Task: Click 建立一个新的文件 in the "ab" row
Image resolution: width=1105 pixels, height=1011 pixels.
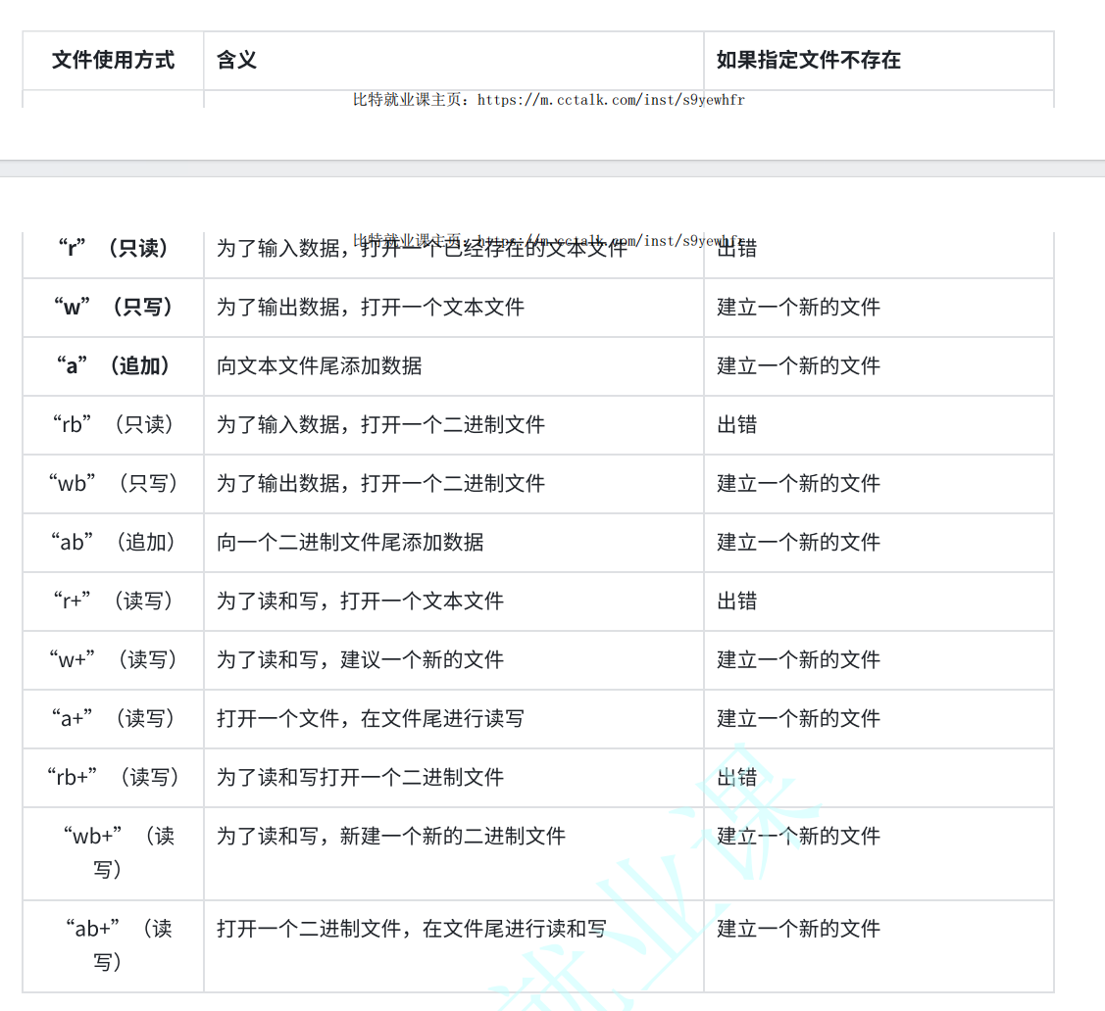Action: (798, 542)
